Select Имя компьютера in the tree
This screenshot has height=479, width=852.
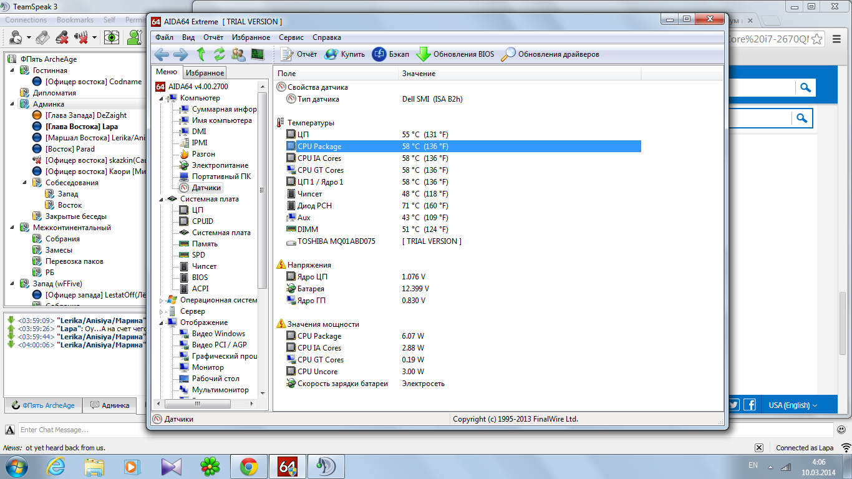[x=215, y=120]
